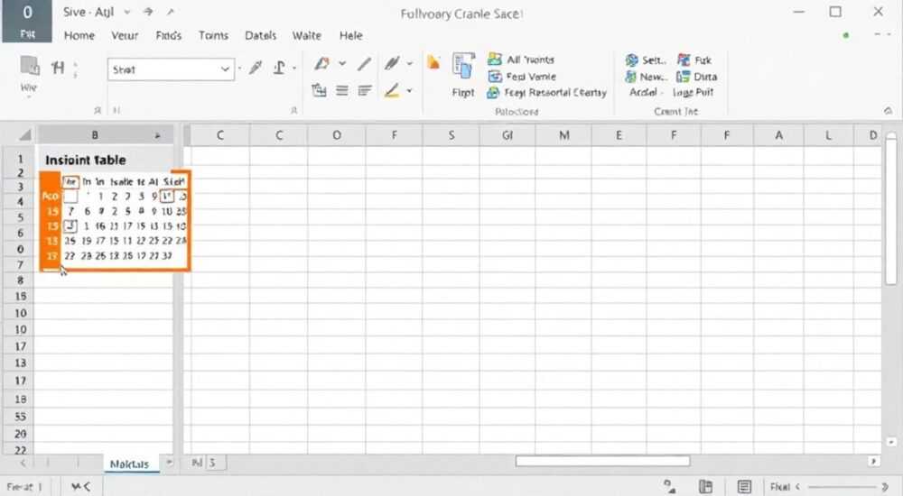The image size is (903, 496).
Task: Click the double-pen marker icon
Action: tap(392, 63)
